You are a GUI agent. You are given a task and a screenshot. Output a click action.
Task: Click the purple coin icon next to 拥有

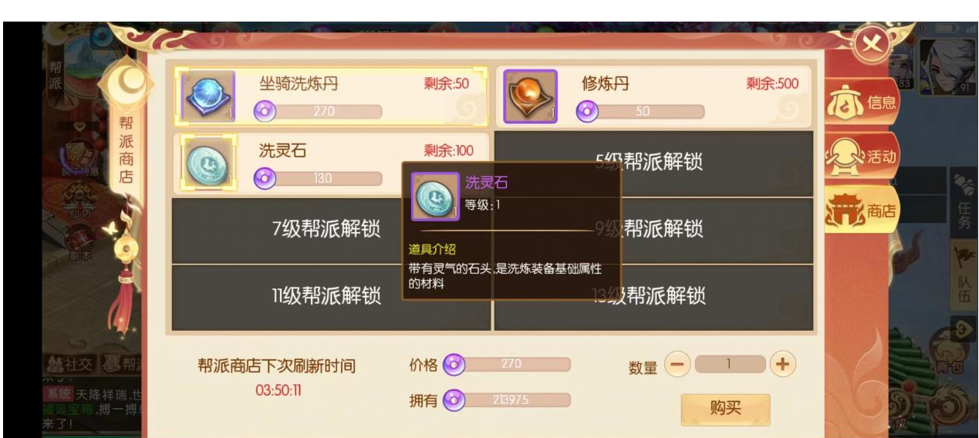[x=455, y=399]
